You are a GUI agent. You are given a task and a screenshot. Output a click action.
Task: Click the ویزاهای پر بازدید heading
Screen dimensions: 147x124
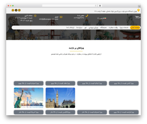pos(76,48)
